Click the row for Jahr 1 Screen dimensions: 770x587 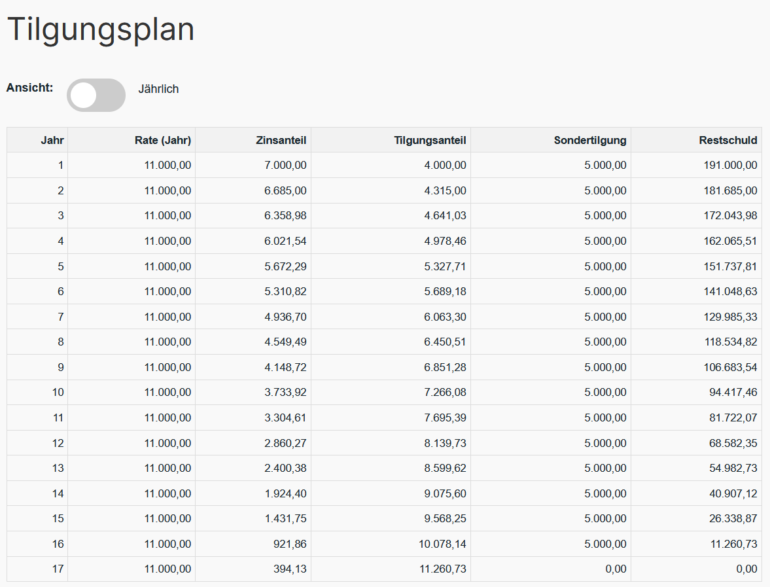click(385, 165)
